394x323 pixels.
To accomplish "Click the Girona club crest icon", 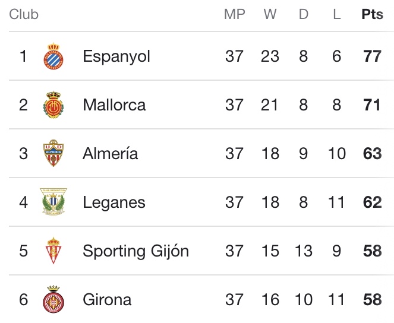I will (x=53, y=299).
